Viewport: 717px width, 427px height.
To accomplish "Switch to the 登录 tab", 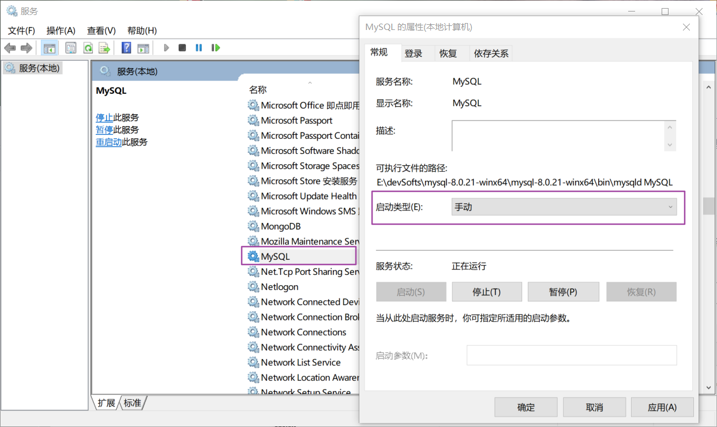I will click(x=414, y=54).
